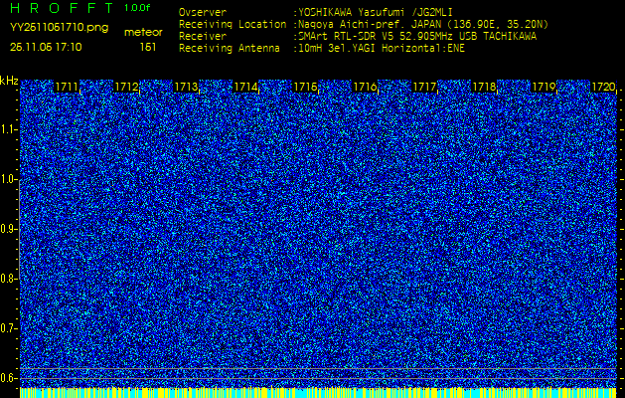Select the 0.9 frequency axis label
625x398 pixels.
click(9, 229)
